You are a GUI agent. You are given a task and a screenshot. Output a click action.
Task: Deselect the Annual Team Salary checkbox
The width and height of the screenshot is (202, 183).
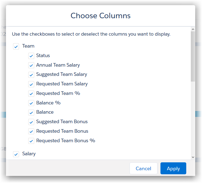click(31, 66)
